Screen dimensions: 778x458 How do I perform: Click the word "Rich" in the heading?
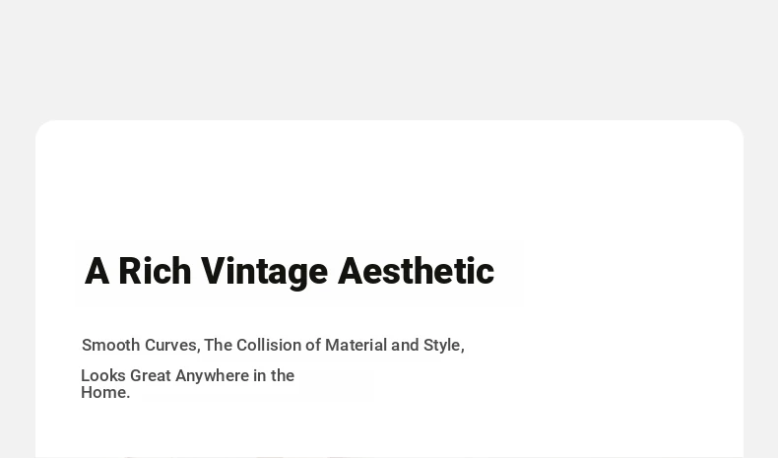click(x=155, y=272)
